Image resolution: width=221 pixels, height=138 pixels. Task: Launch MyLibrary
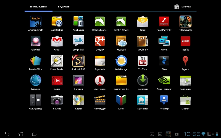pyautogui.click(x=143, y=41)
